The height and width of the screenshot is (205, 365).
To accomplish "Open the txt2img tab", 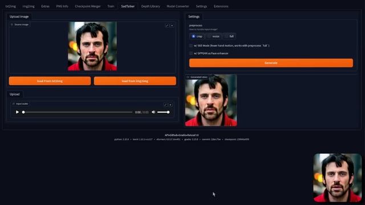I will tap(11, 6).
